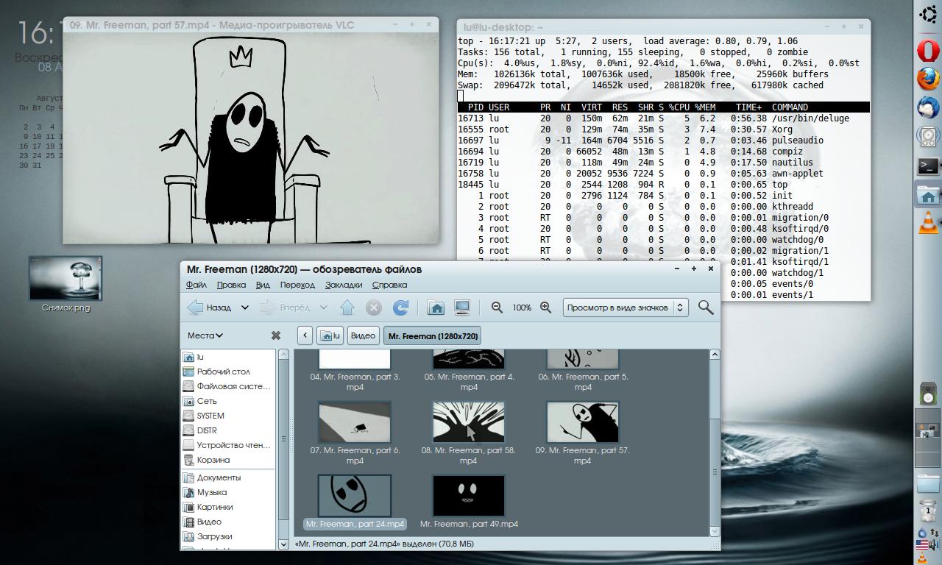Click the 100% zoom level

pos(522,308)
